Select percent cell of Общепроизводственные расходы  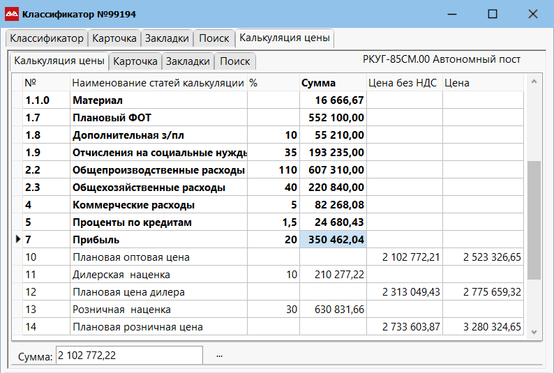click(274, 170)
